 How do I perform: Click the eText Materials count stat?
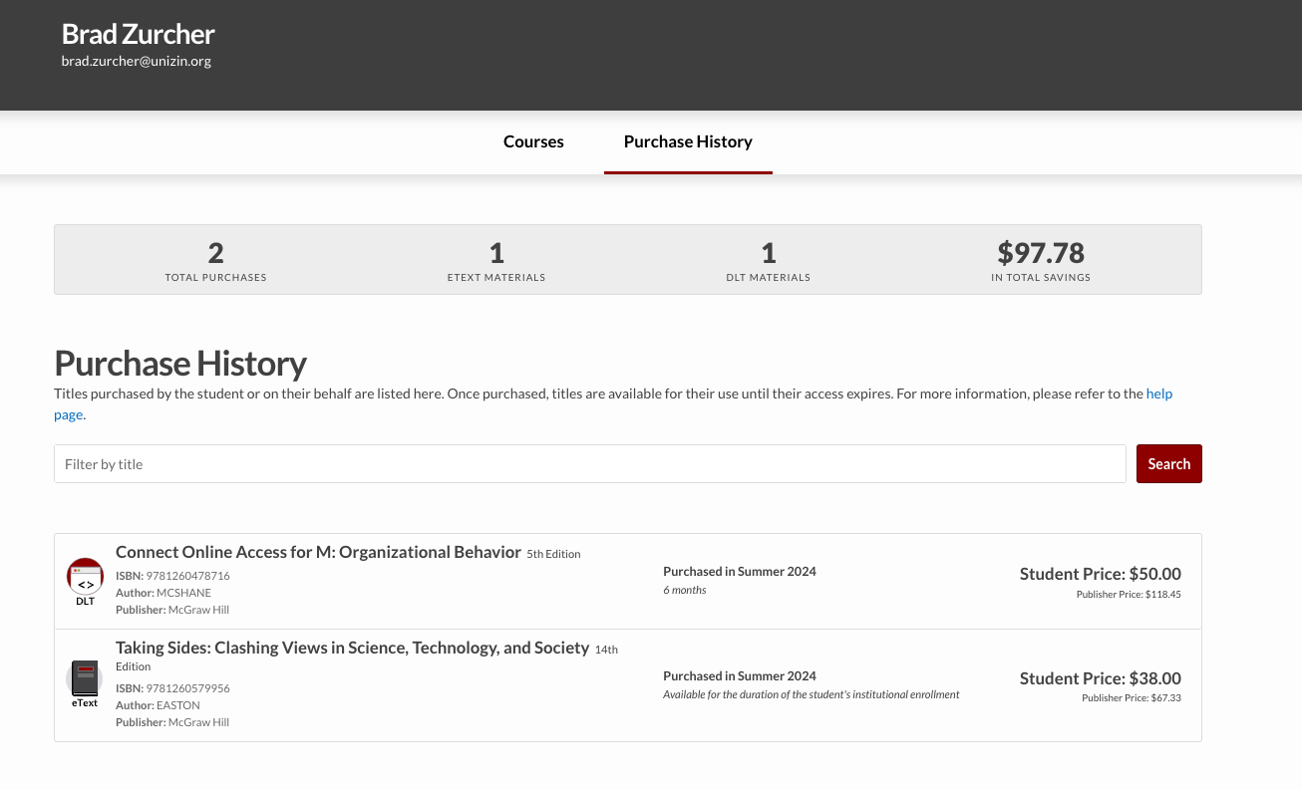click(x=495, y=253)
